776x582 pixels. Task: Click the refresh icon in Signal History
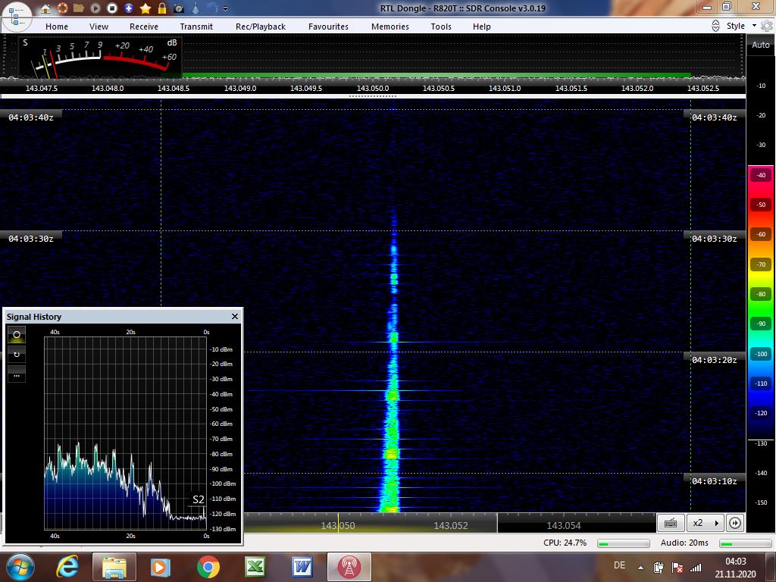pos(17,355)
